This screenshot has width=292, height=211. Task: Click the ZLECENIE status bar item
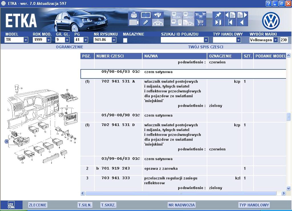[x=37, y=205]
